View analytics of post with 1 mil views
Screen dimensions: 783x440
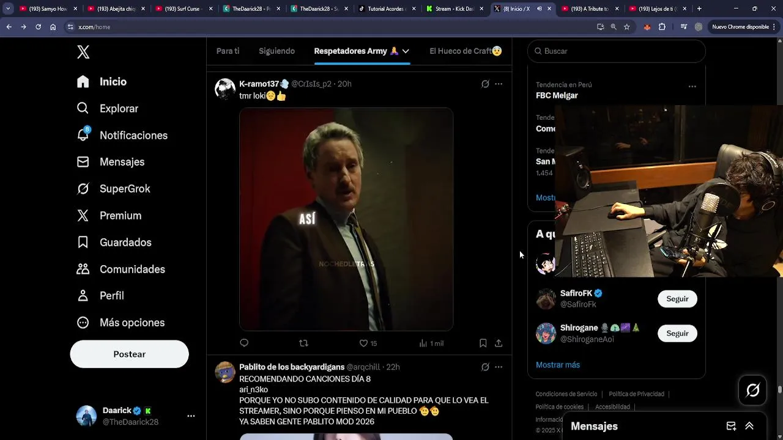431,343
